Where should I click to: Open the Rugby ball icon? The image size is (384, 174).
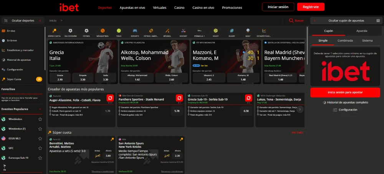click(232, 31)
